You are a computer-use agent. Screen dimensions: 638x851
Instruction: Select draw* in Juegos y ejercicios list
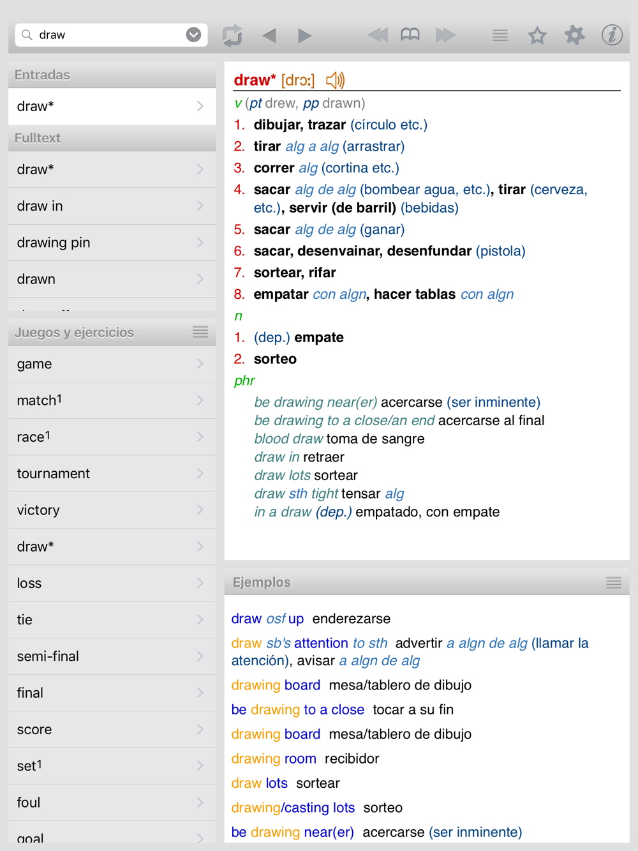112,546
